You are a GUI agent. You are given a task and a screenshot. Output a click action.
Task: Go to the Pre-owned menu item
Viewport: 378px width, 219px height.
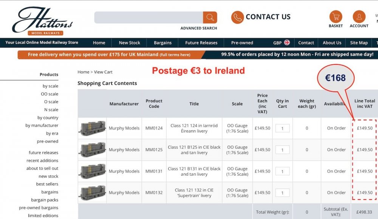242,43
